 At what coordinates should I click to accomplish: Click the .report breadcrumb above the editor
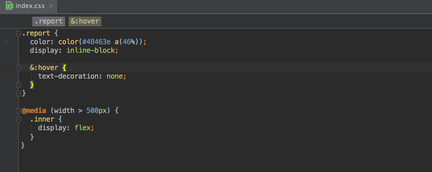48,21
